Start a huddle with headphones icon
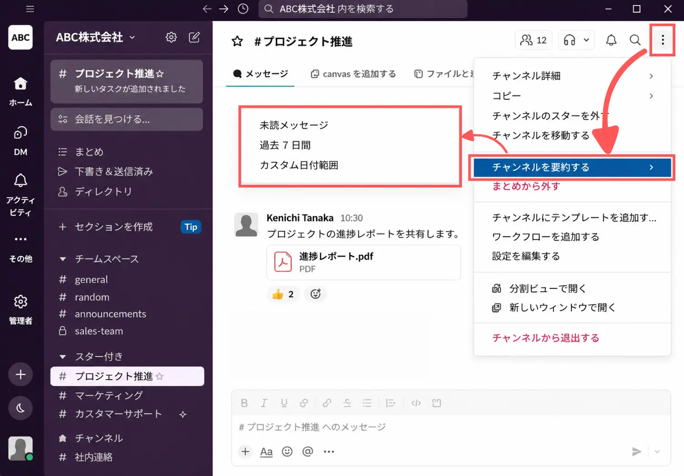 (569, 40)
